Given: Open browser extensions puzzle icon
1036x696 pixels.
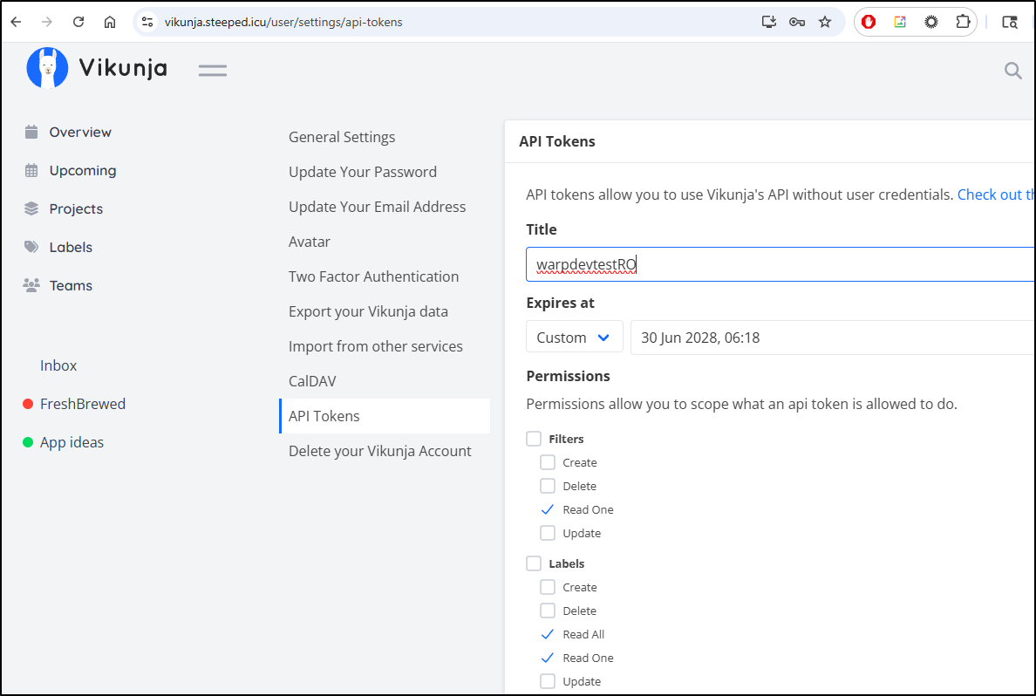Looking at the screenshot, I should (963, 22).
